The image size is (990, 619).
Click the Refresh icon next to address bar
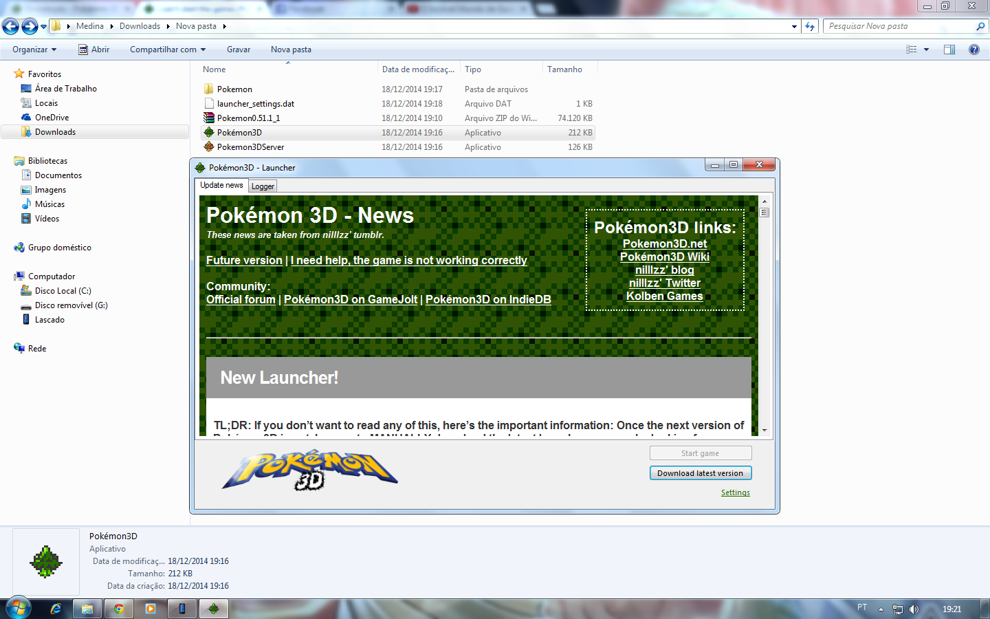[x=810, y=26]
